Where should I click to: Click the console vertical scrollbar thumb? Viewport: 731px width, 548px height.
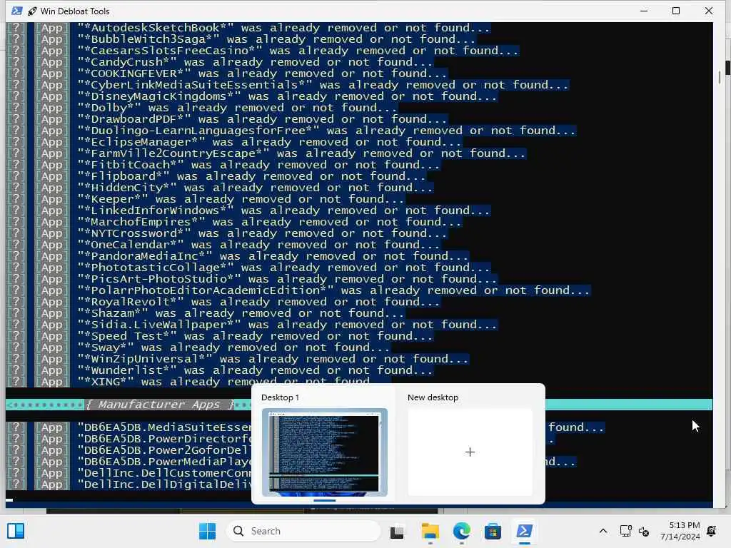pyautogui.click(x=720, y=78)
